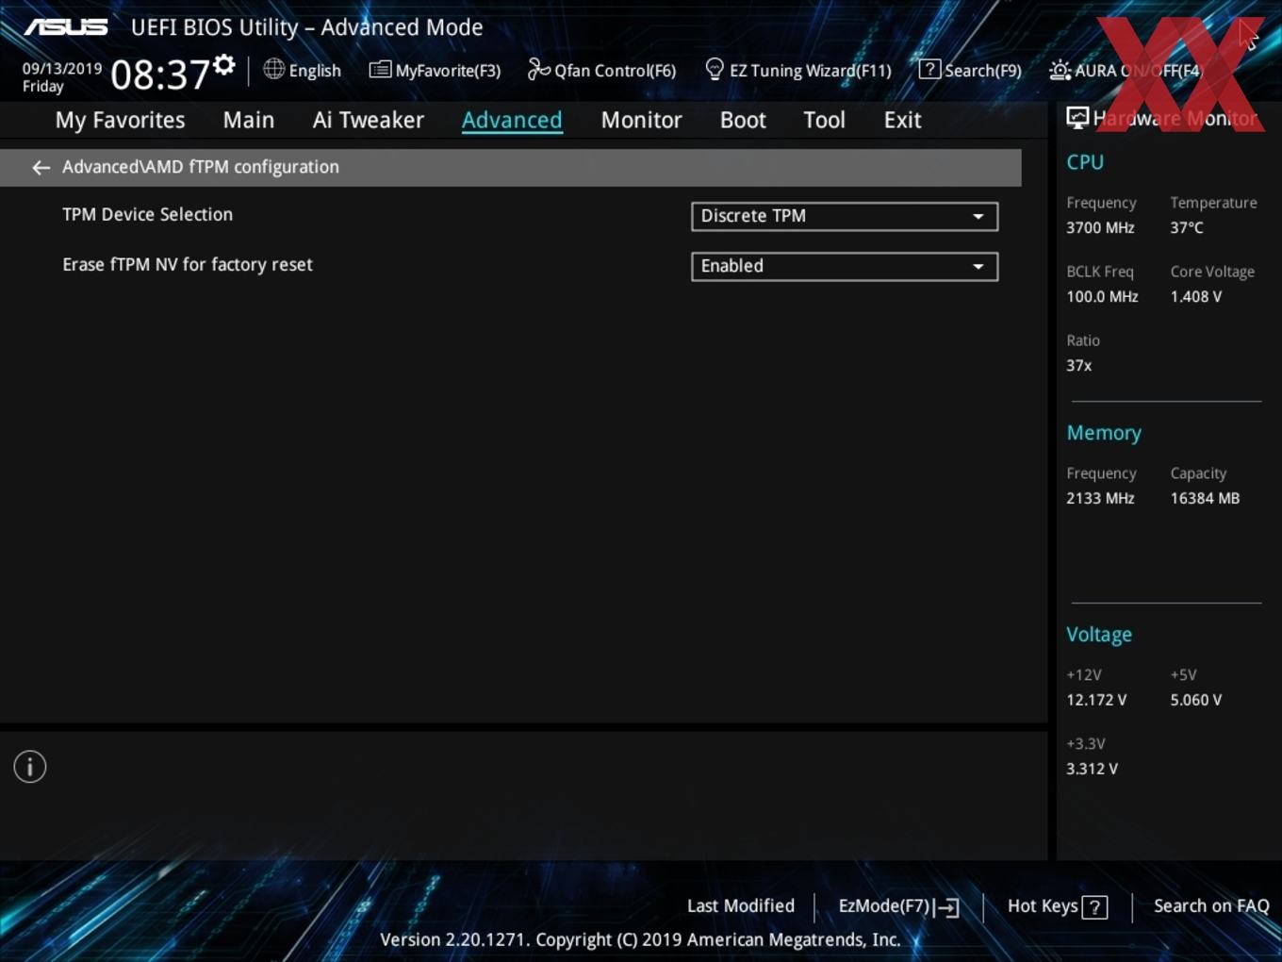Switch to Monitor tab
This screenshot has height=962, width=1282.
[x=641, y=120]
